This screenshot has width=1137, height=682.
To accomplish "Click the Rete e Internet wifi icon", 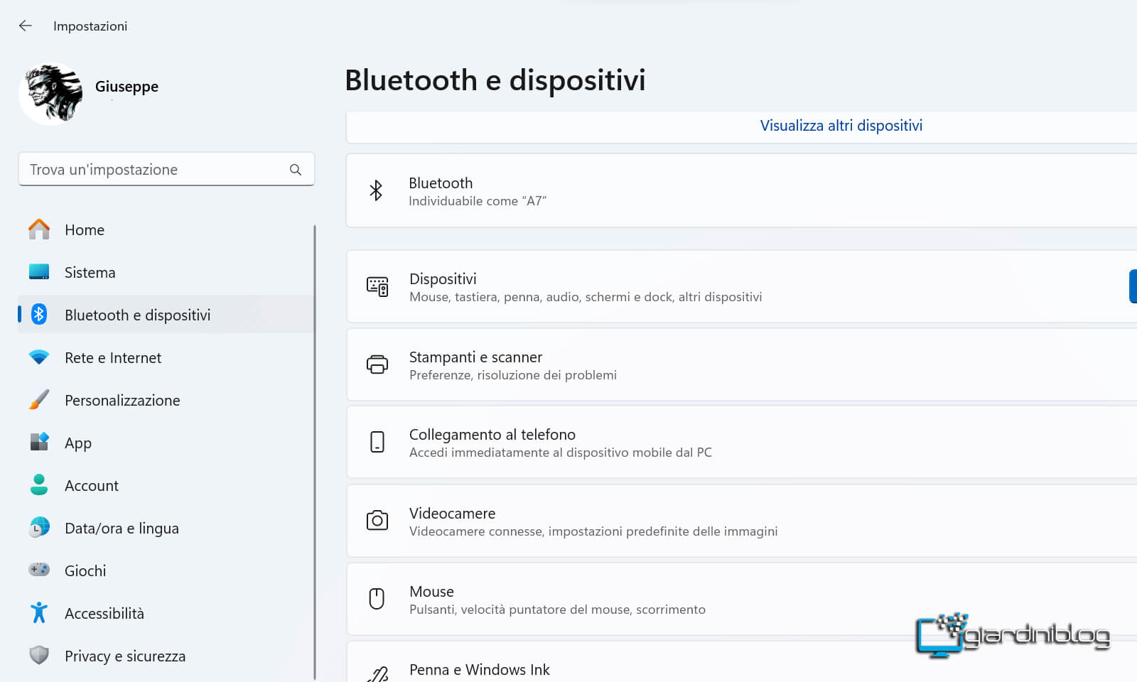I will pyautogui.click(x=39, y=357).
